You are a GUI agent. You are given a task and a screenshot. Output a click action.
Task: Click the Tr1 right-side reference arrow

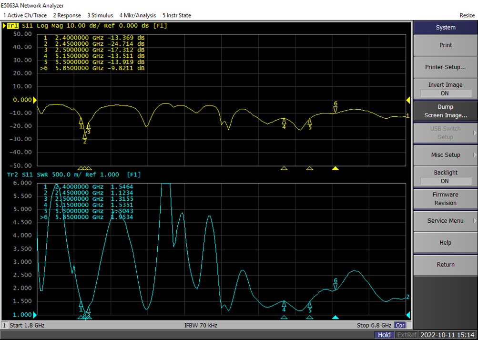408,100
